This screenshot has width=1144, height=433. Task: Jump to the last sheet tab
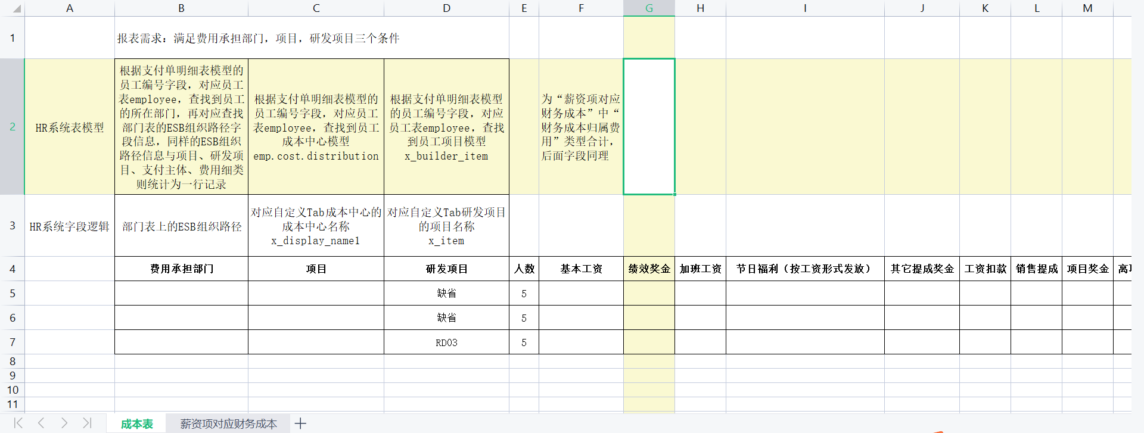pos(87,423)
